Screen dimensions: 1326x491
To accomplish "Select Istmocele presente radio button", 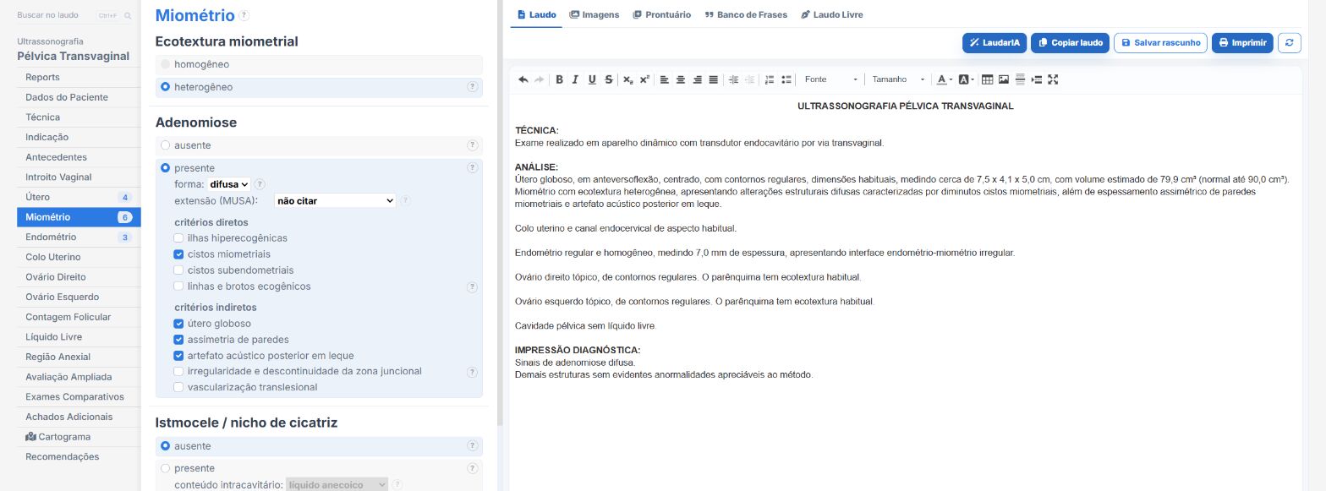I will point(166,468).
